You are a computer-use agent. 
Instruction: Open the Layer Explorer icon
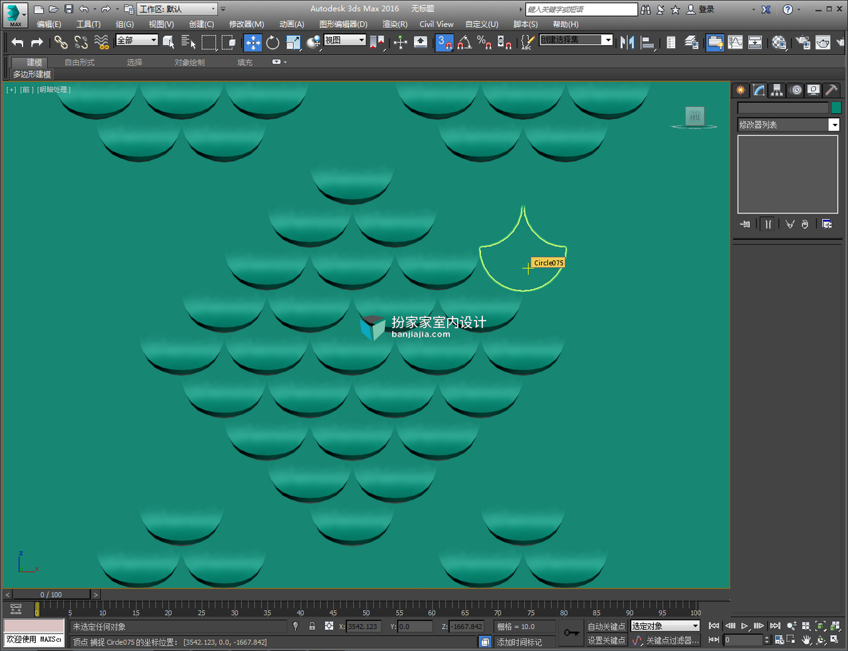point(691,42)
